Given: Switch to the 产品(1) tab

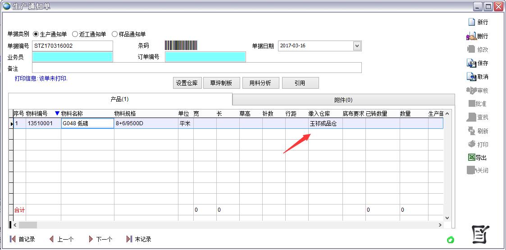Looking at the screenshot, I should [120, 99].
